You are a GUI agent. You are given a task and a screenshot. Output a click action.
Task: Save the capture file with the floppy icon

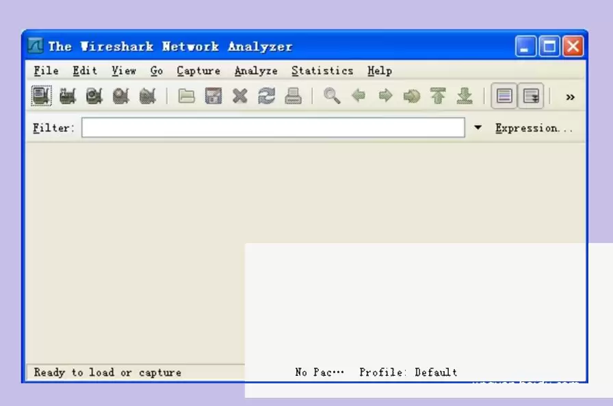[x=213, y=96]
